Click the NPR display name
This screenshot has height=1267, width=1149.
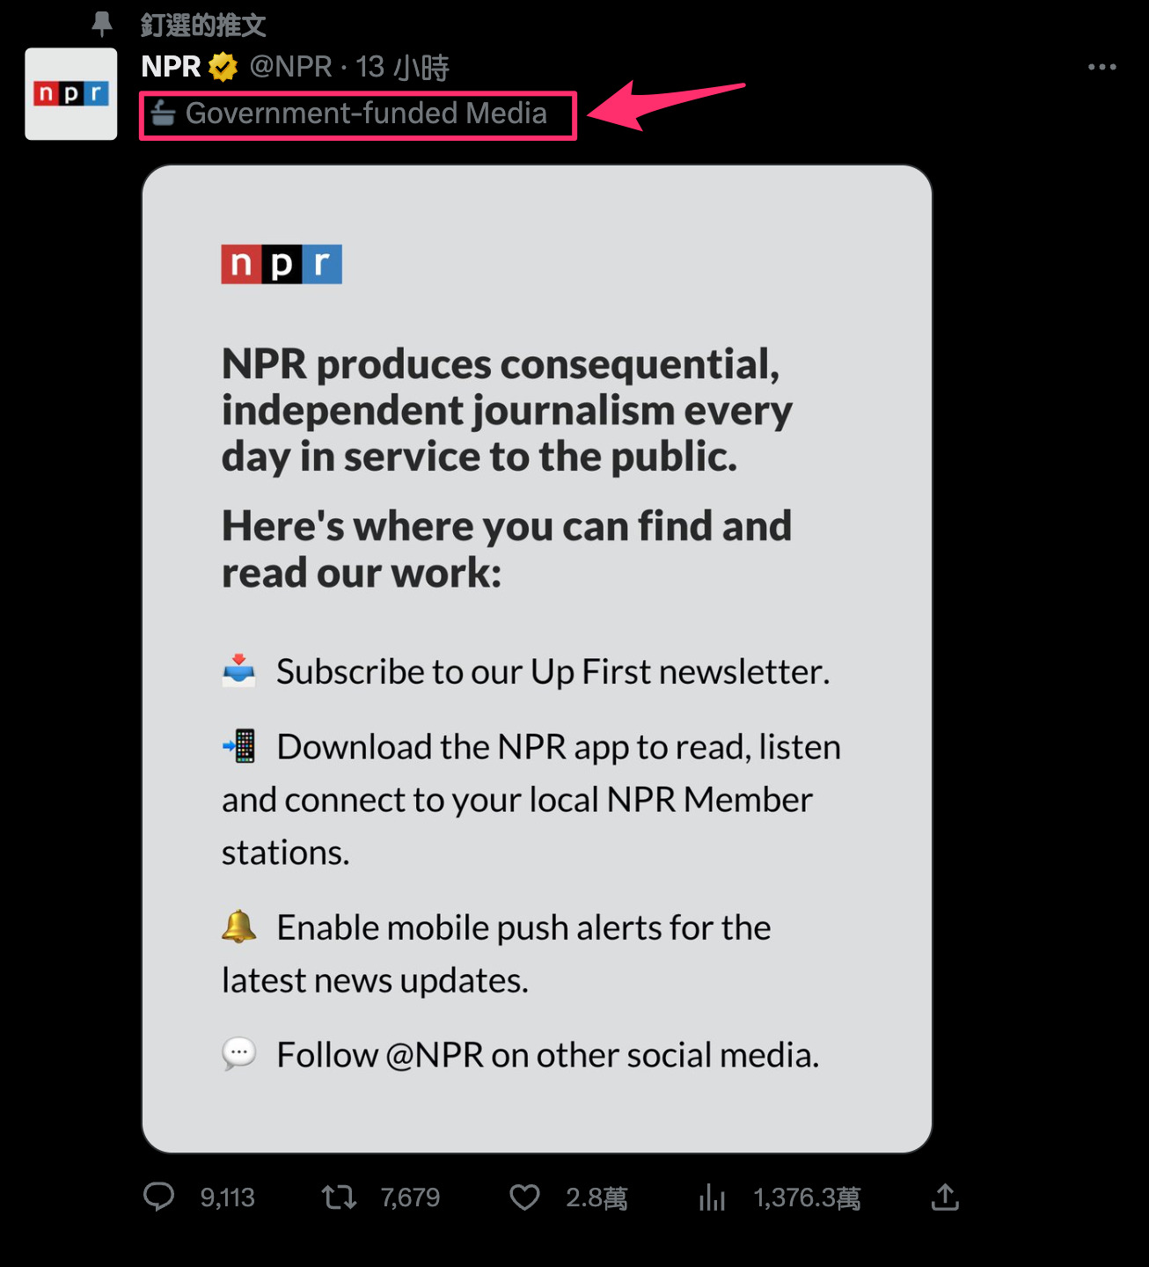pos(172,67)
